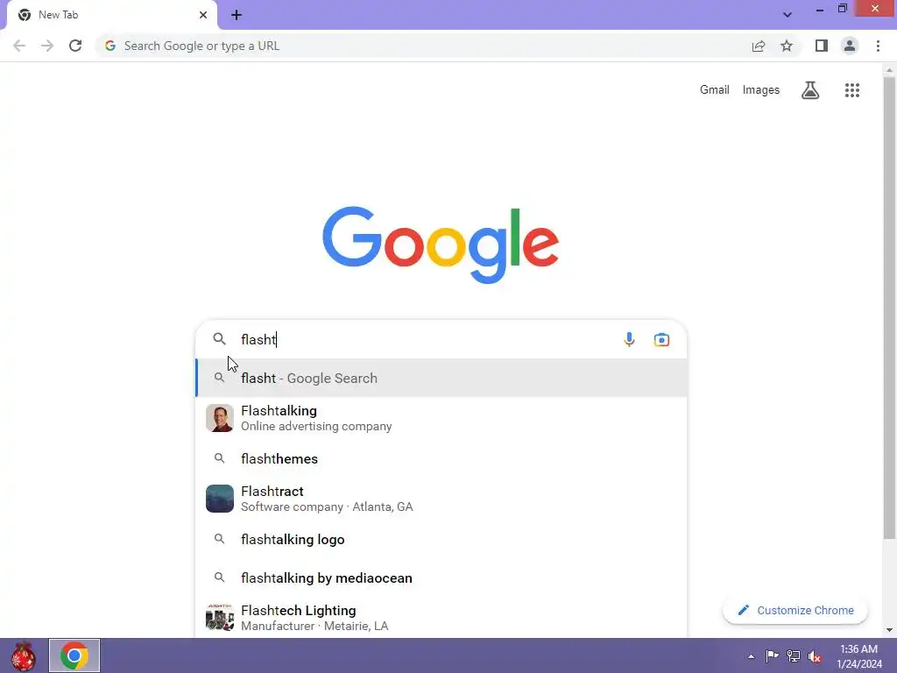Open the Chrome three-dot menu
Viewport: 897px width, 673px height.
[878, 46]
